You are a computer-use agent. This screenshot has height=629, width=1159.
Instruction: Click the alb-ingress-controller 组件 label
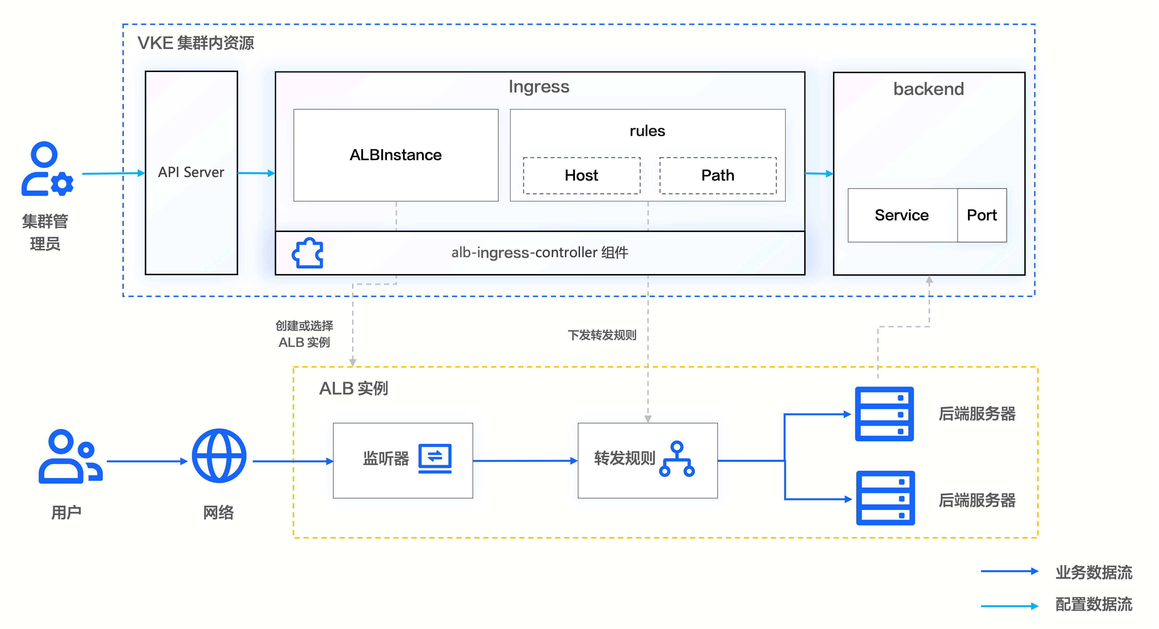tap(540, 253)
